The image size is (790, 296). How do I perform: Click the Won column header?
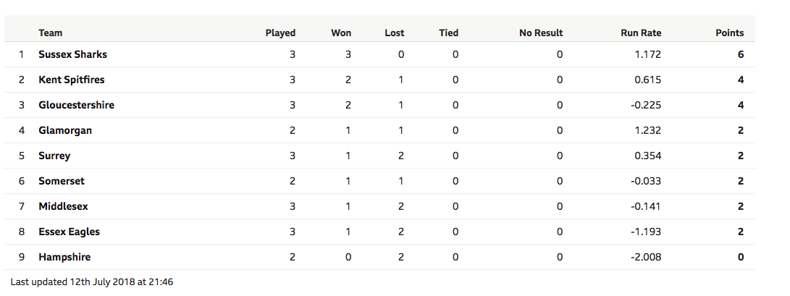click(x=341, y=33)
